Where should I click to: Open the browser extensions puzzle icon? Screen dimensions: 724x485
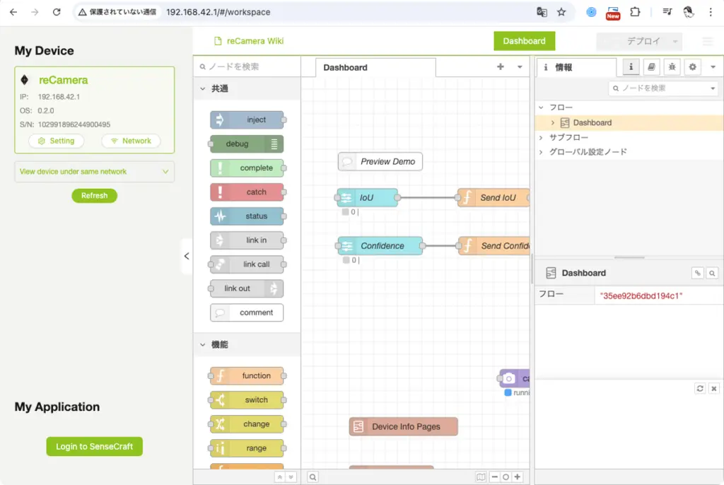[x=635, y=12]
